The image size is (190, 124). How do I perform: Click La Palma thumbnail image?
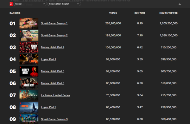[x=29, y=95]
